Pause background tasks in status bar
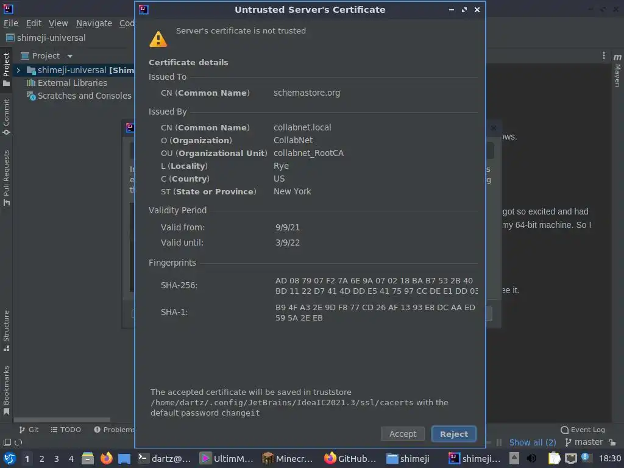624x468 pixels. click(x=499, y=442)
